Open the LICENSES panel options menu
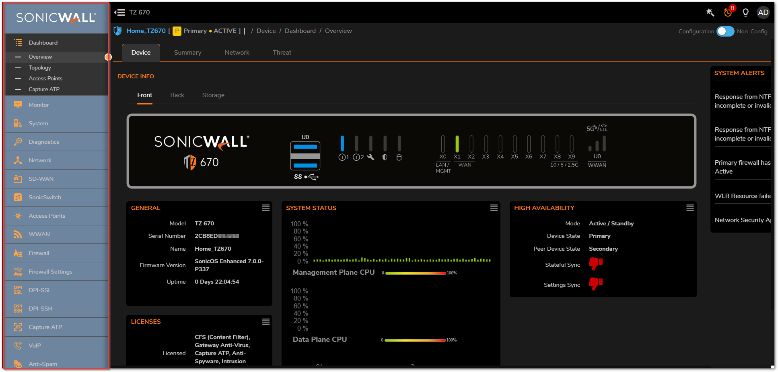This screenshot has width=778, height=372. (x=266, y=322)
